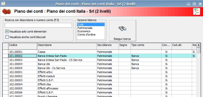Click code cell 102.00006
Screen dimensions: 203x97
click(23, 92)
